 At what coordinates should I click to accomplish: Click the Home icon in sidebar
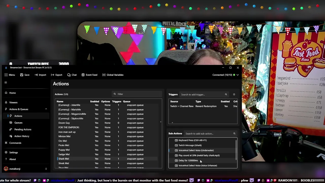(x=6, y=93)
